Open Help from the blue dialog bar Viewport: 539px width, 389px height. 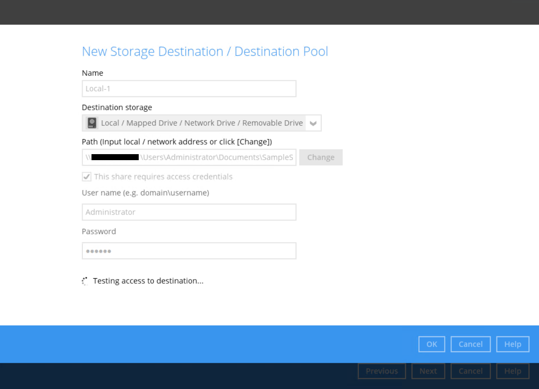(x=512, y=344)
